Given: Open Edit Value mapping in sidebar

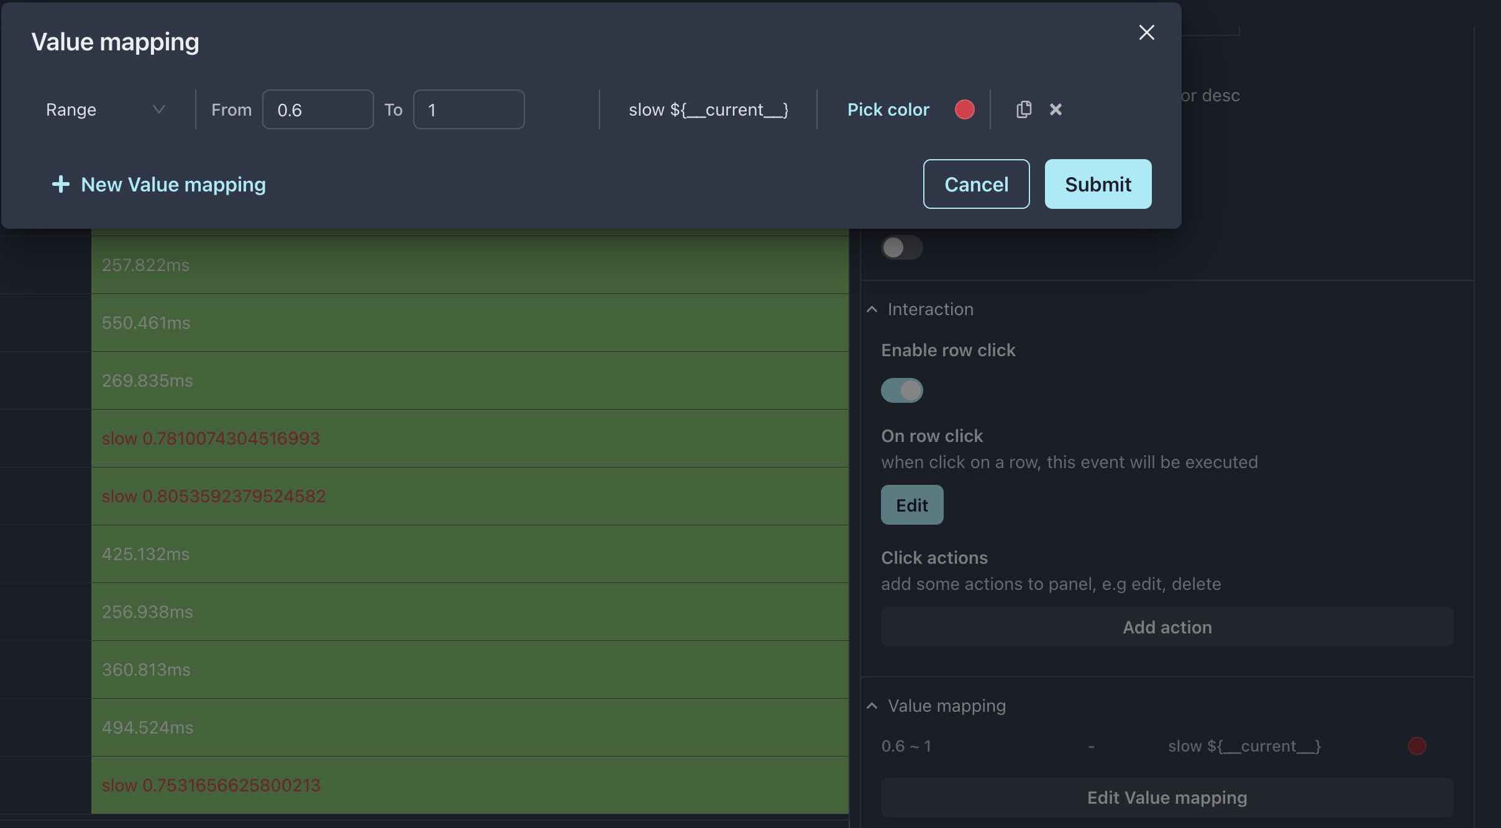Looking at the screenshot, I should 1167,798.
